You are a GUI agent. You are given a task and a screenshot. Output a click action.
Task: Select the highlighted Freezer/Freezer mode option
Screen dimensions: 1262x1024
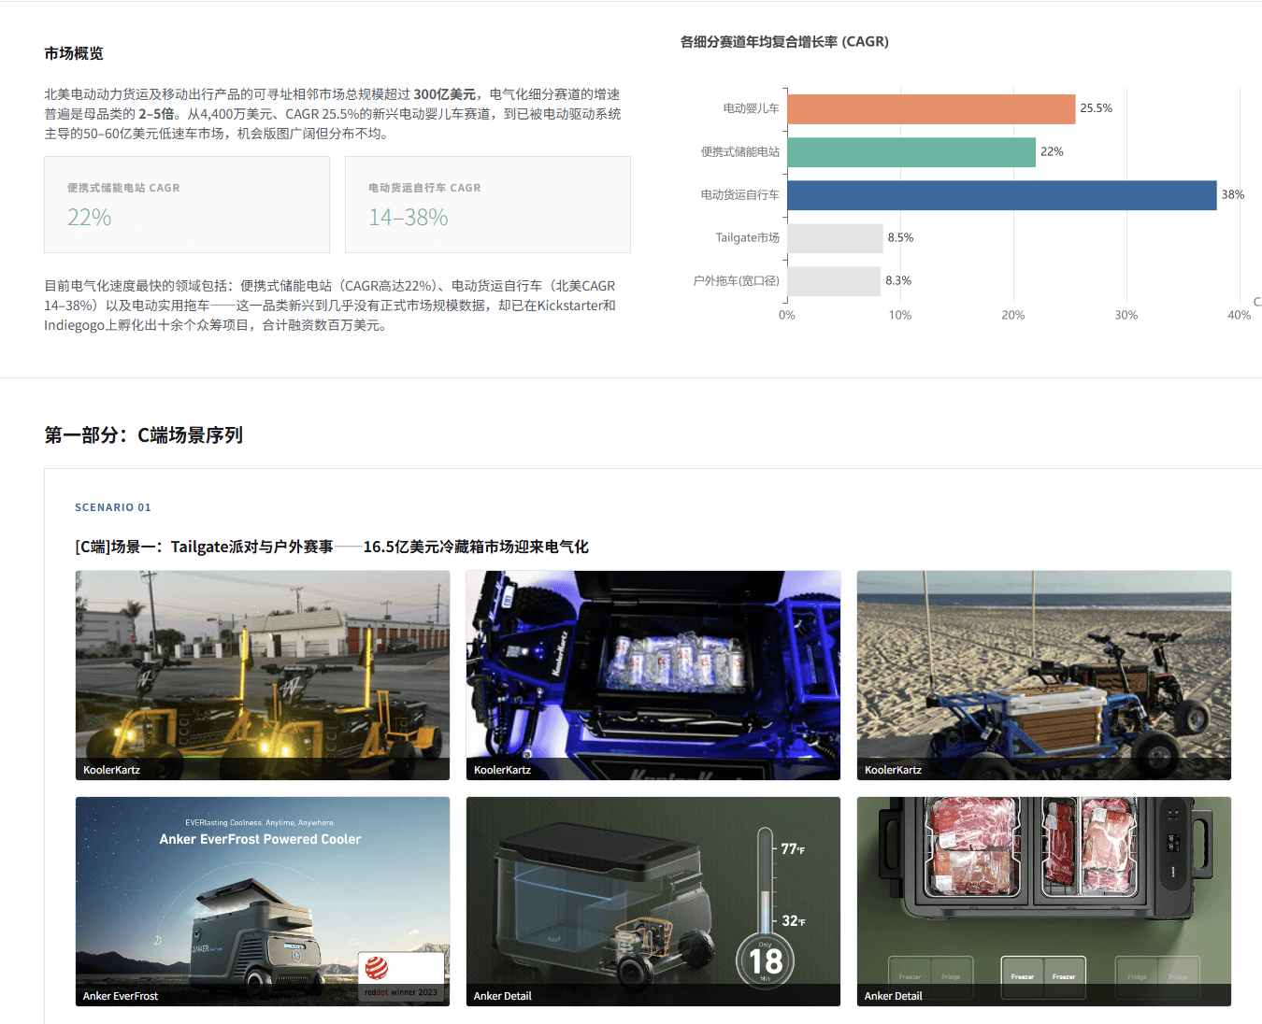pos(1043,976)
